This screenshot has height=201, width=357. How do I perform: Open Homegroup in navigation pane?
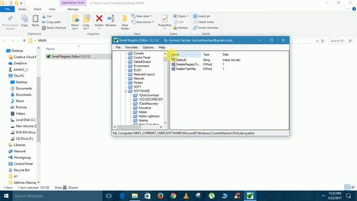coord(22,157)
